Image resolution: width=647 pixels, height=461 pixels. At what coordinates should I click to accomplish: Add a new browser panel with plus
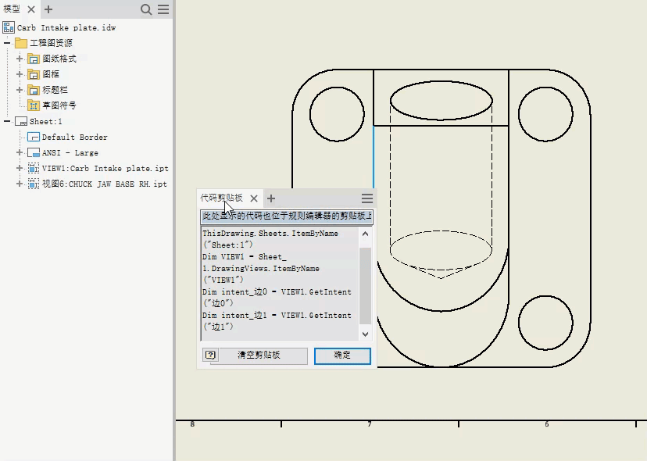point(48,9)
